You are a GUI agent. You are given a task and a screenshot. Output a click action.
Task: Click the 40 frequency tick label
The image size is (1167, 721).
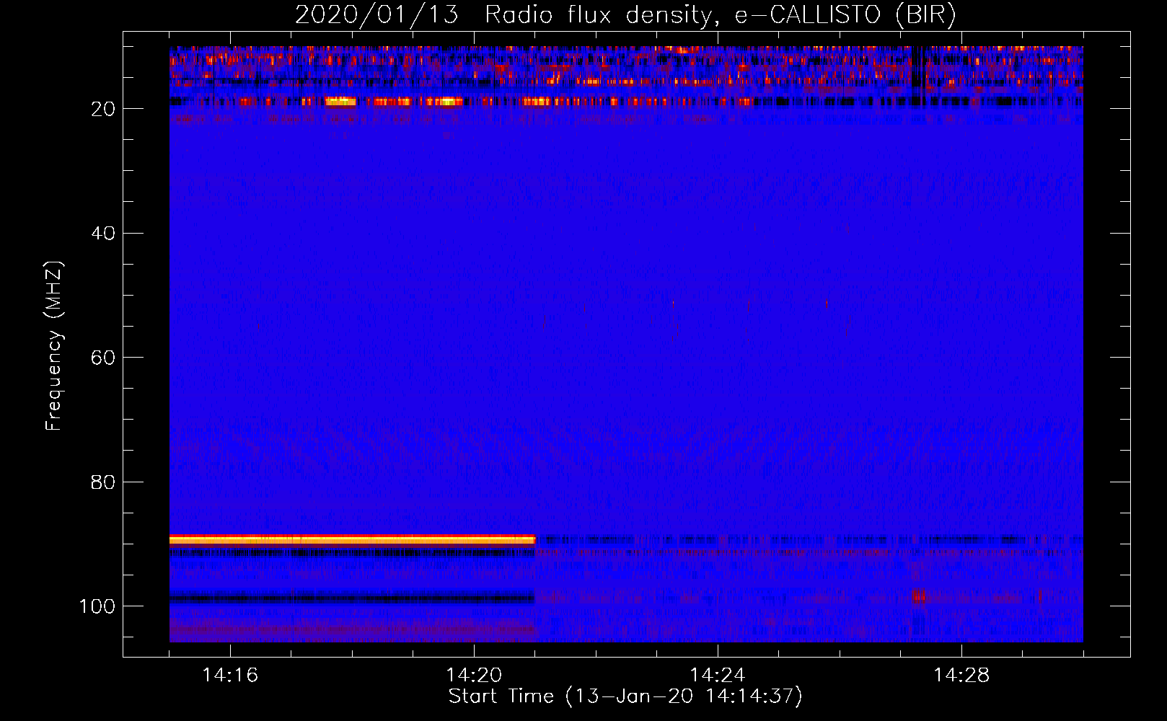(103, 234)
